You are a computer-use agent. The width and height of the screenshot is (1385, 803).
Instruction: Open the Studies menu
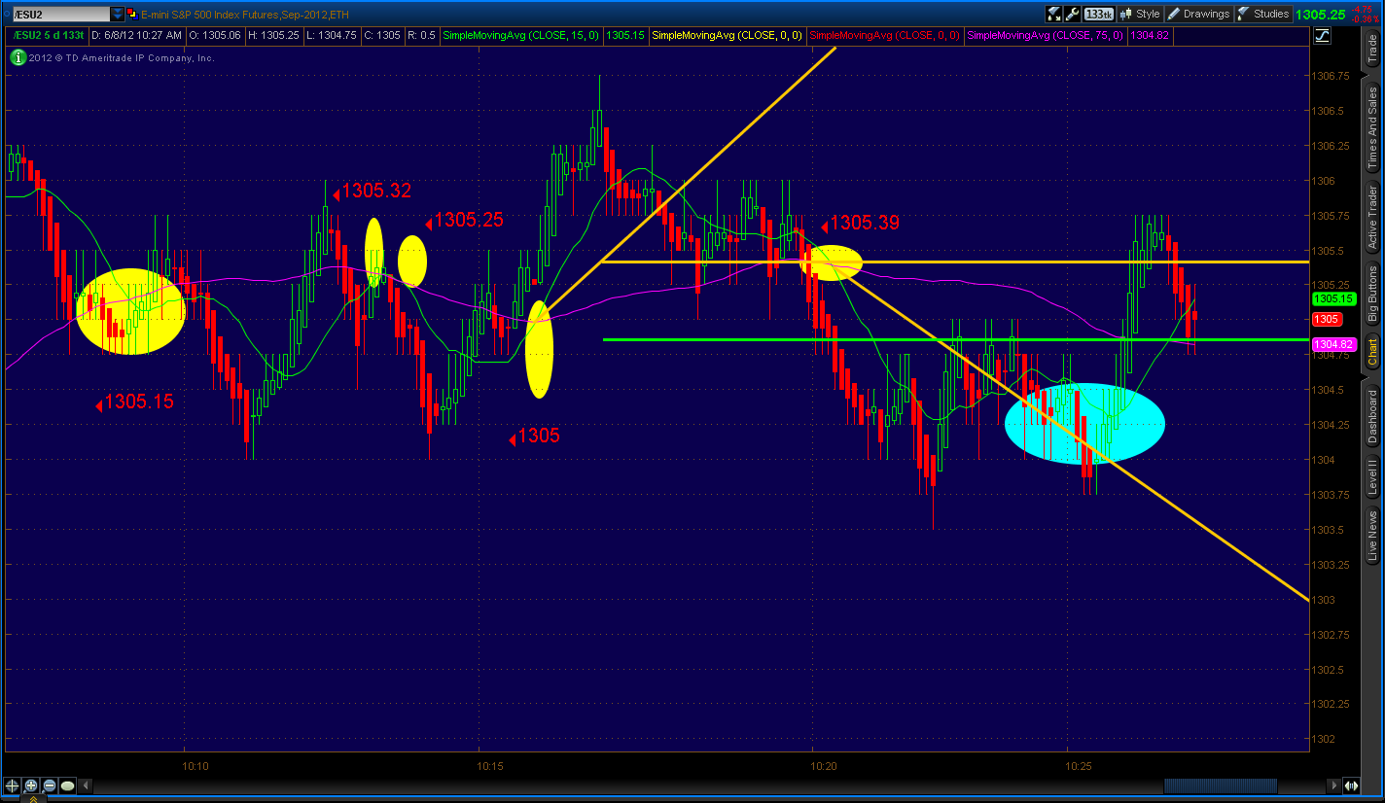[1262, 14]
